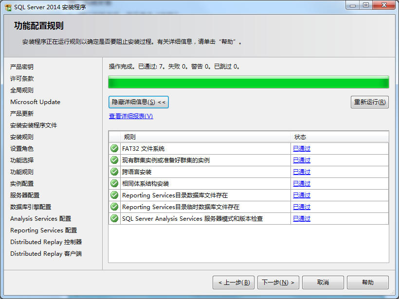
Task: Select 全局规则 step in sidebar
Action: (21, 90)
